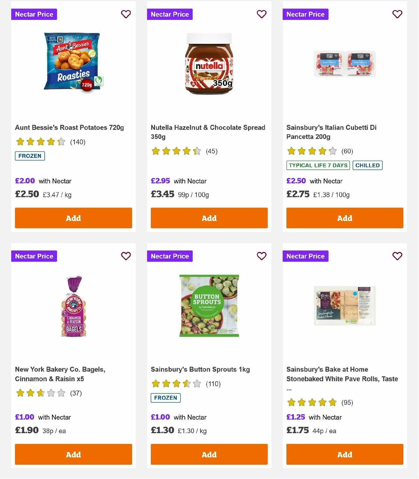The width and height of the screenshot is (419, 479).
Task: Open the Italian Cubetti Di Pancetta product page
Action: (331, 132)
